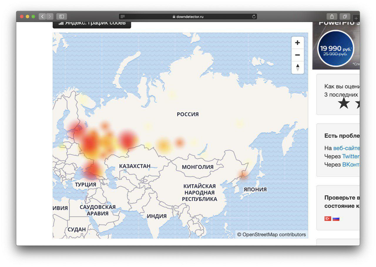Image resolution: width=376 pixels, height=267 pixels.
Task: Click the КАЗАХСТАН label on the map
Action: (x=135, y=166)
